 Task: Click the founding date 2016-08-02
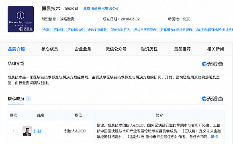130,19
